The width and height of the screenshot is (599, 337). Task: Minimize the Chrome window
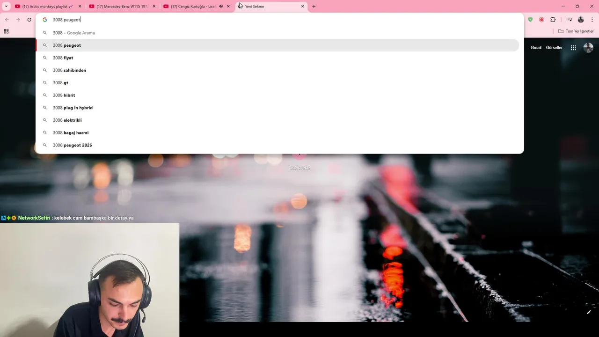(563, 6)
